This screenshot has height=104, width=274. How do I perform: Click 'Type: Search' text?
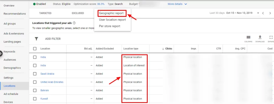(x=115, y=4)
